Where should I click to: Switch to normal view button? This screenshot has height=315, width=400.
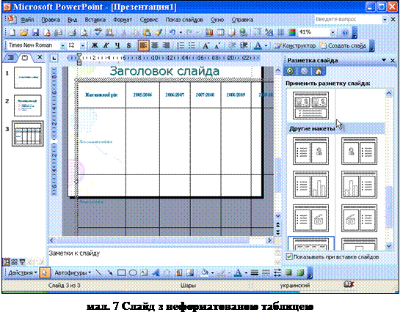coord(6,262)
